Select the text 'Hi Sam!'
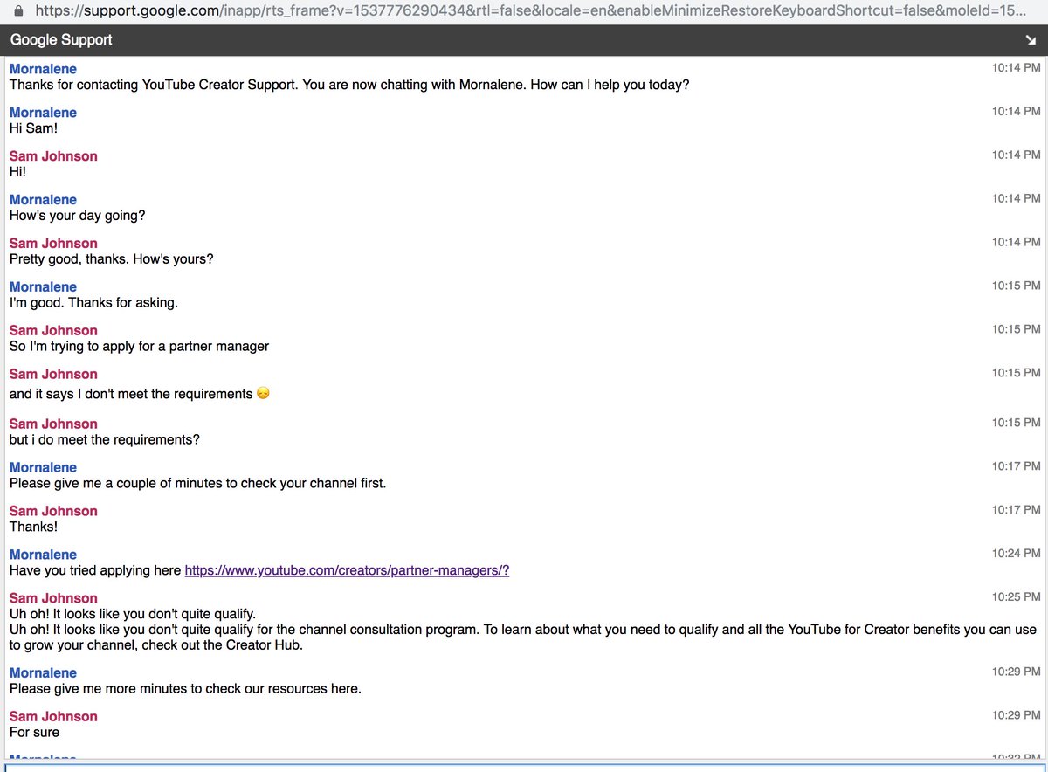Viewport: 1048px width, 772px height. (33, 128)
